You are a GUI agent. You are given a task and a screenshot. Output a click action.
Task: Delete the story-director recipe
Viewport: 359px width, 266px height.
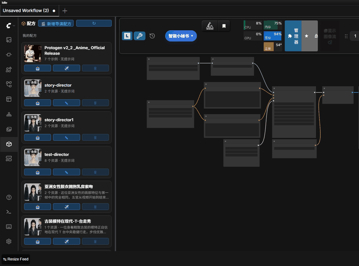95,103
